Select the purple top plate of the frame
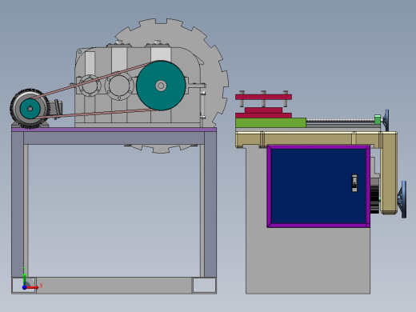Viewport: 416px width, 312px height. (x=114, y=130)
